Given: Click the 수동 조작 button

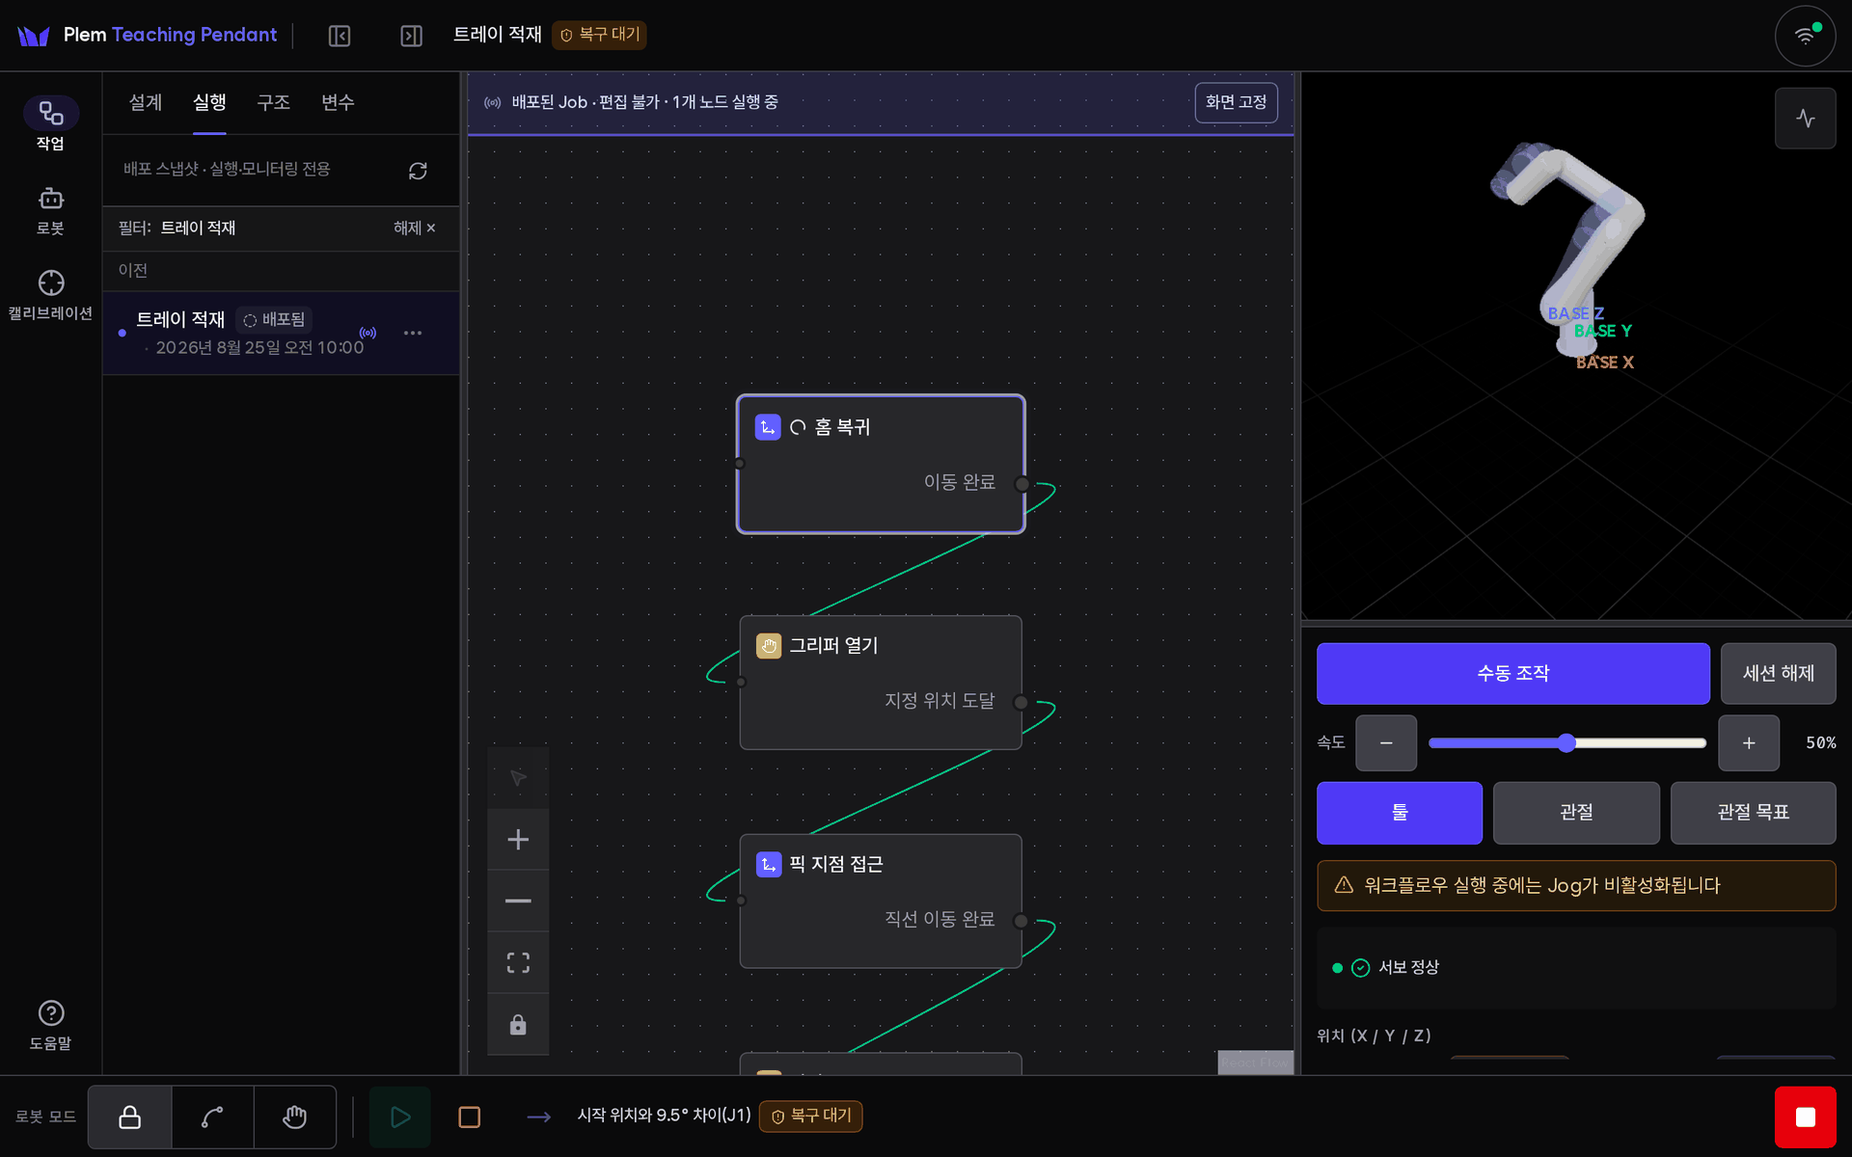Looking at the screenshot, I should coord(1512,674).
